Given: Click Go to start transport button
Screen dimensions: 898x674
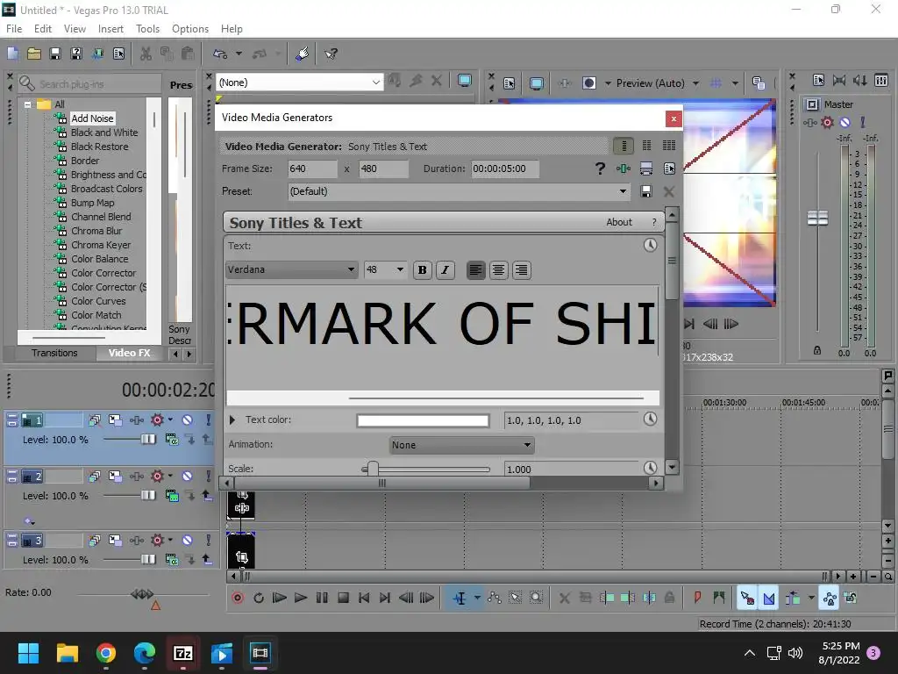Looking at the screenshot, I should tap(364, 598).
